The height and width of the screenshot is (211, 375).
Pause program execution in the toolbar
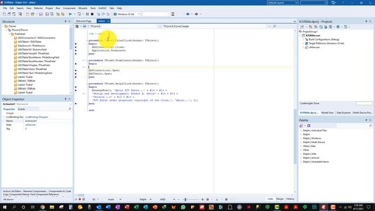(87, 14)
